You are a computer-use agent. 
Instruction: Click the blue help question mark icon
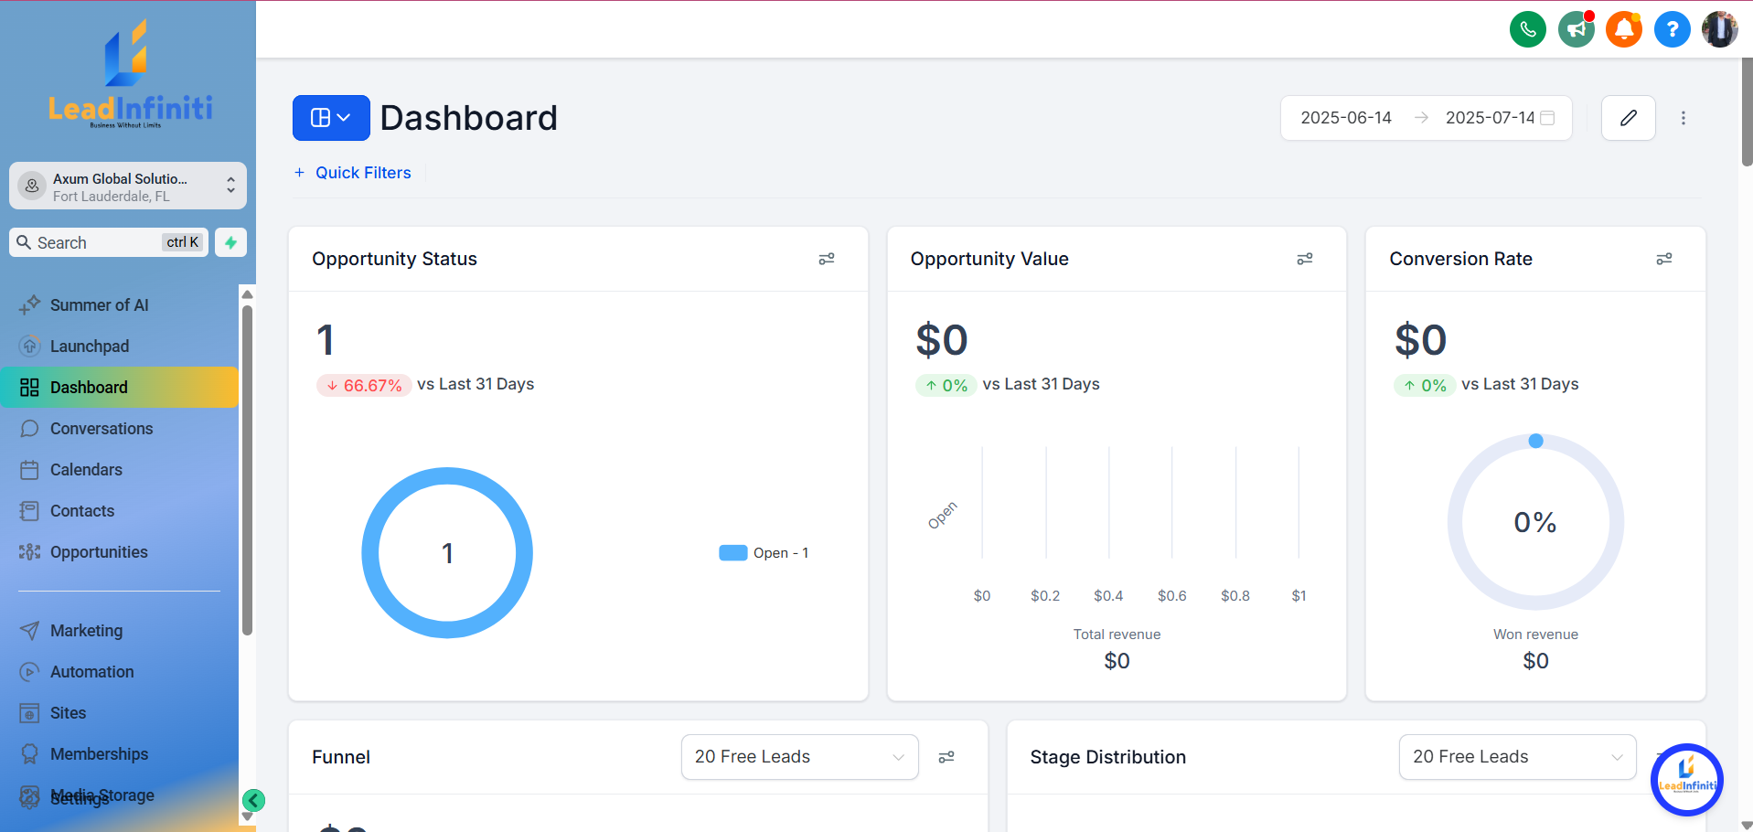pos(1672,29)
